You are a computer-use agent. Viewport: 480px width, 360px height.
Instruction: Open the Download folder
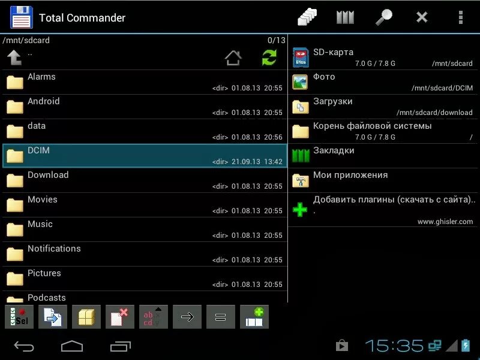145,180
